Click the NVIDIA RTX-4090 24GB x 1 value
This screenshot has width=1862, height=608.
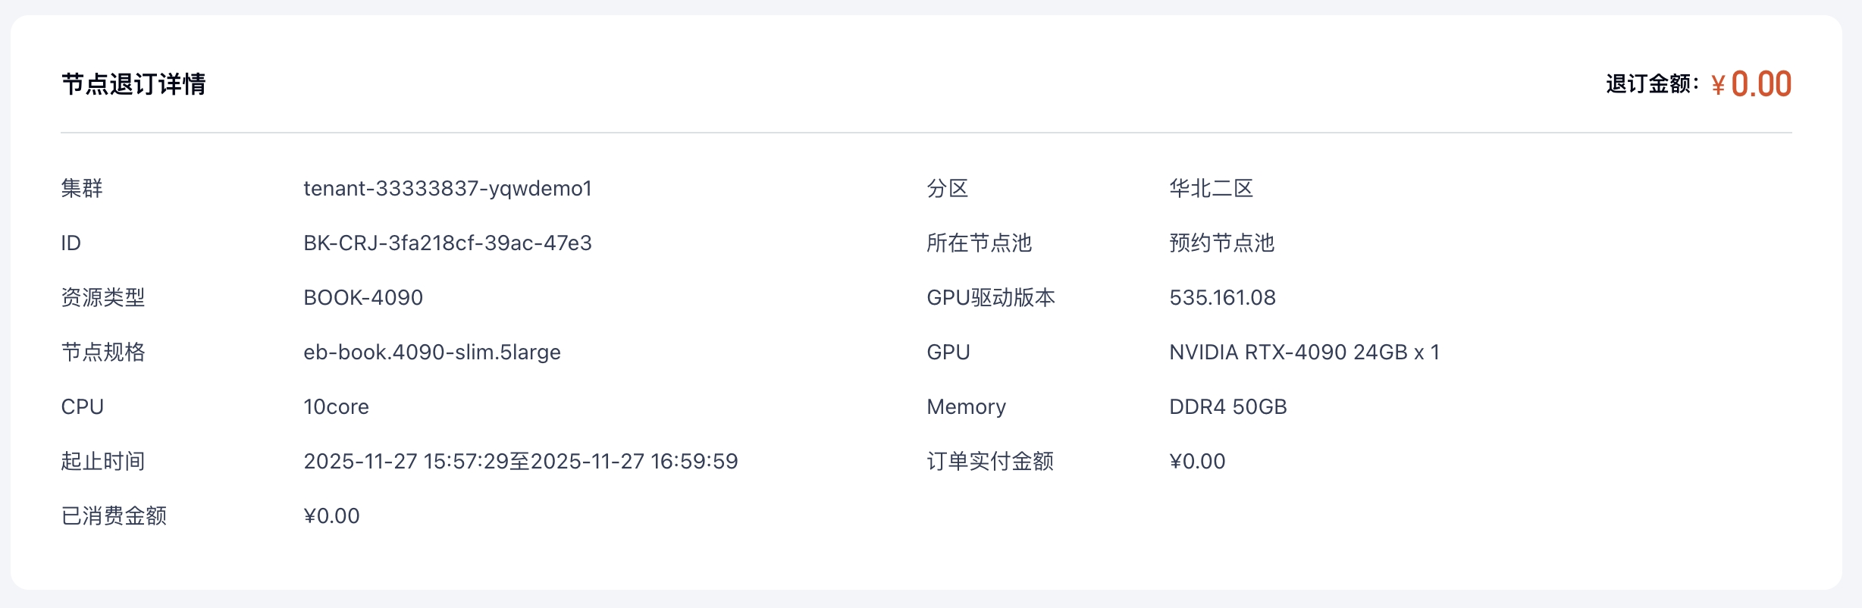pyautogui.click(x=1304, y=353)
